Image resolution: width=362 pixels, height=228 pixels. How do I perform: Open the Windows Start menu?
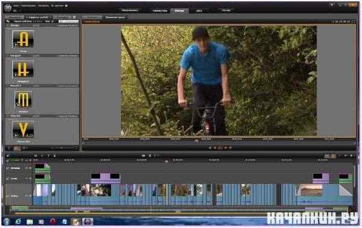7,221
